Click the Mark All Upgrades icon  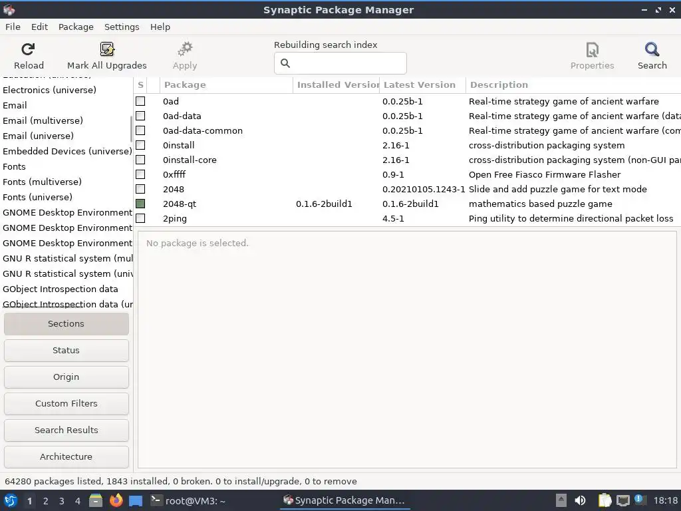tap(107, 49)
